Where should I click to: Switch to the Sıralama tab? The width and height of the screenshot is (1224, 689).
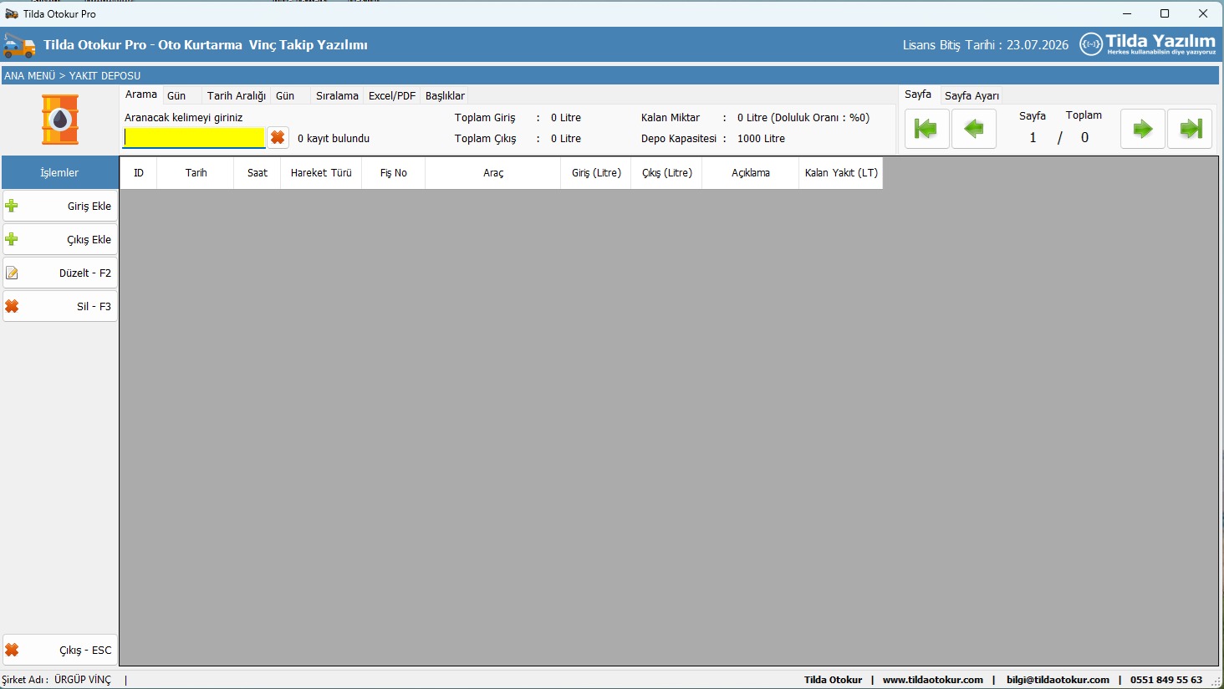coord(337,95)
